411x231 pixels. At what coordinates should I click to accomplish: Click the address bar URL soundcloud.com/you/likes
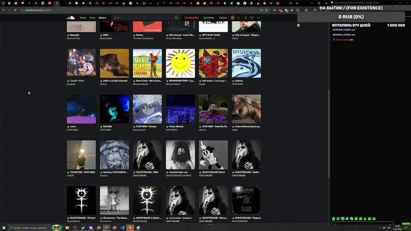(38, 10)
